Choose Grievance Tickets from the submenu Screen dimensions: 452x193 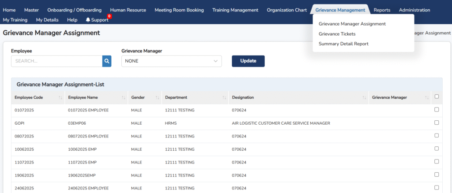[337, 34]
